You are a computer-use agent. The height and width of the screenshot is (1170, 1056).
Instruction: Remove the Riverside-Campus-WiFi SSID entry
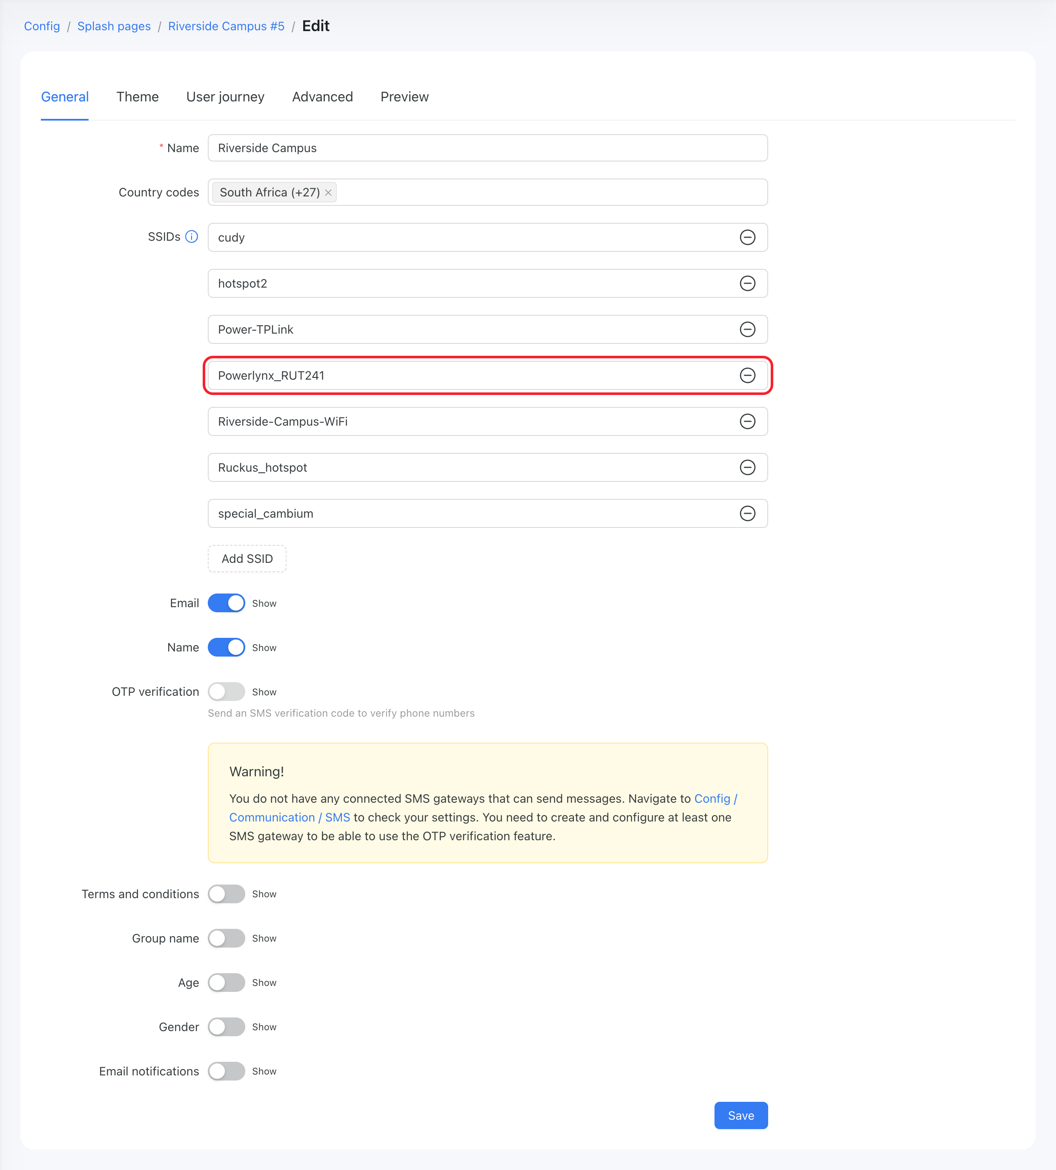pos(747,421)
